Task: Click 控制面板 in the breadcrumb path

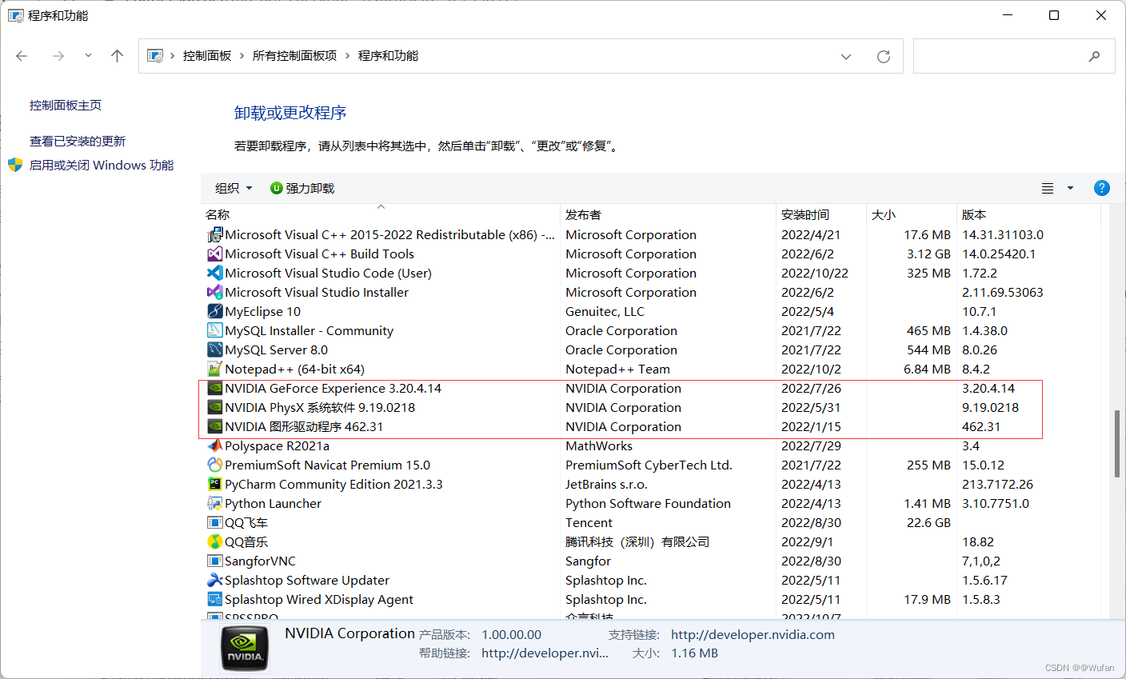Action: pyautogui.click(x=207, y=56)
